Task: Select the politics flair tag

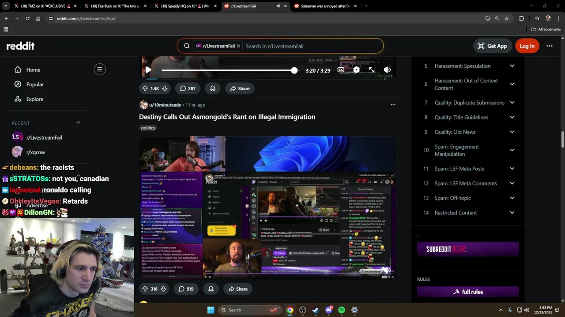Action: 148,128
